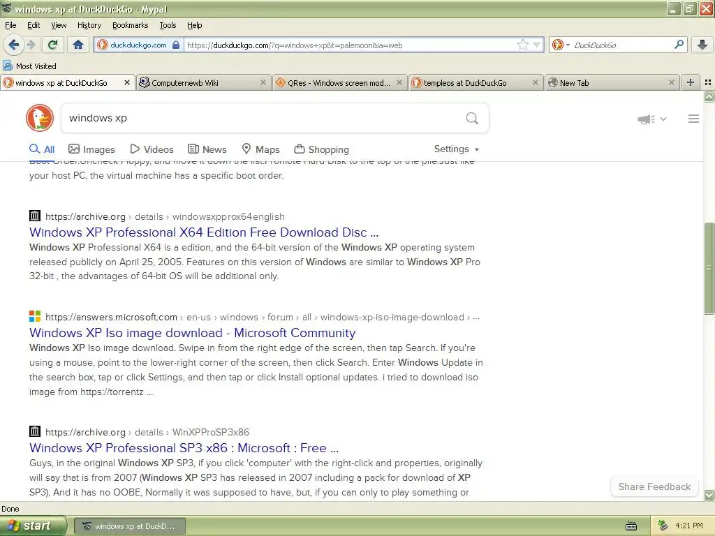Select the Images search filter
The width and height of the screenshot is (715, 536).
[x=91, y=149]
